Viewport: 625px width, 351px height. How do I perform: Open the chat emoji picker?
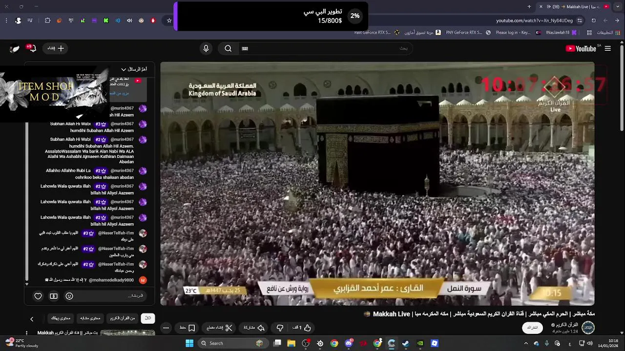click(x=69, y=296)
